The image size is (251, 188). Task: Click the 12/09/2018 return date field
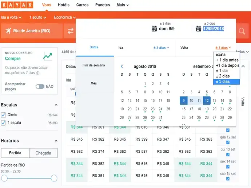tap(214, 29)
